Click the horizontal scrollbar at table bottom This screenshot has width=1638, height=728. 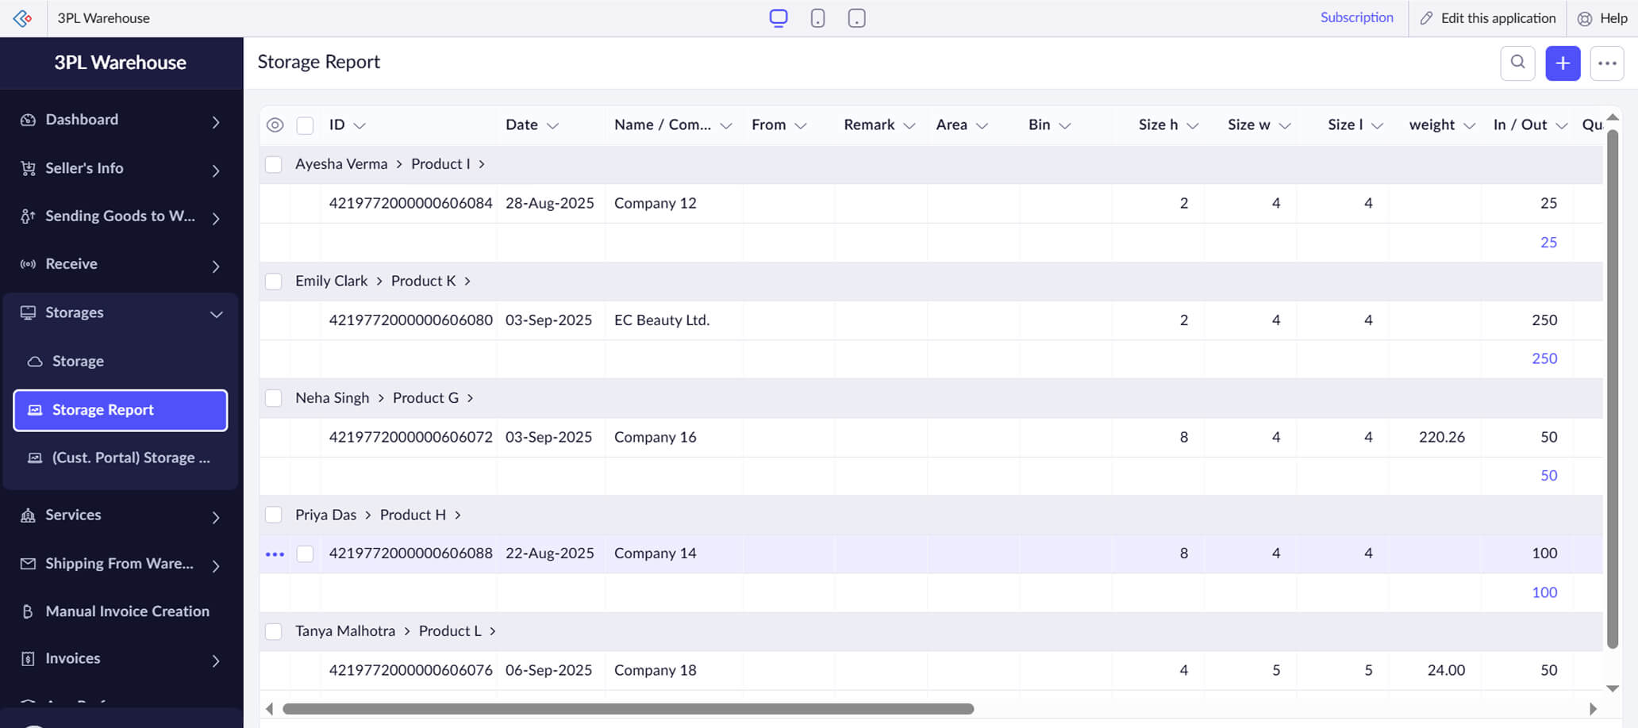coord(628,709)
